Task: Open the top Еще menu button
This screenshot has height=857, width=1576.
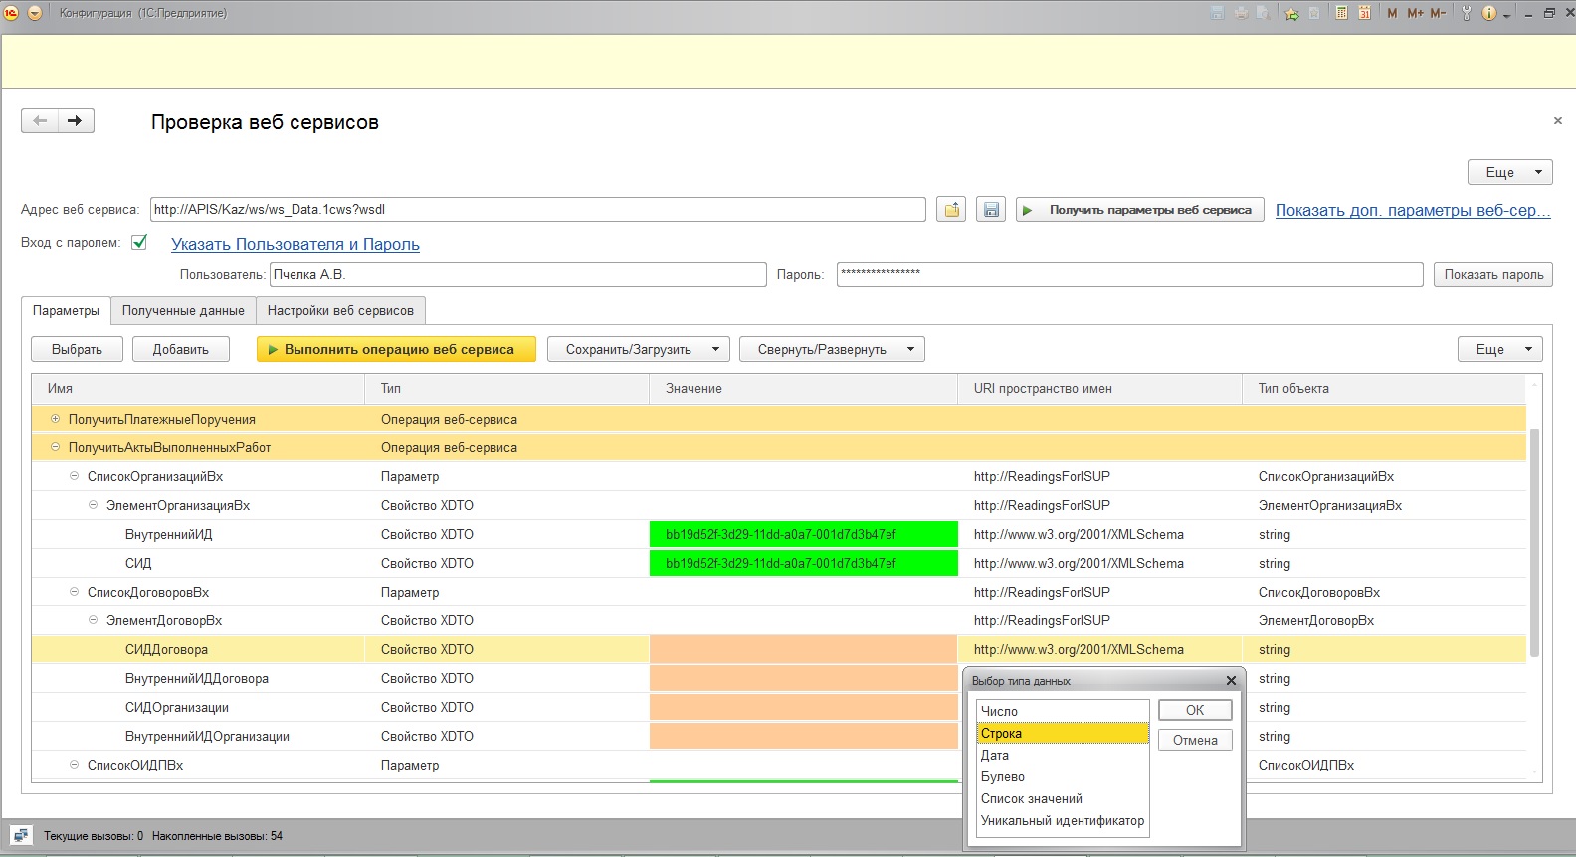Action: (x=1509, y=172)
